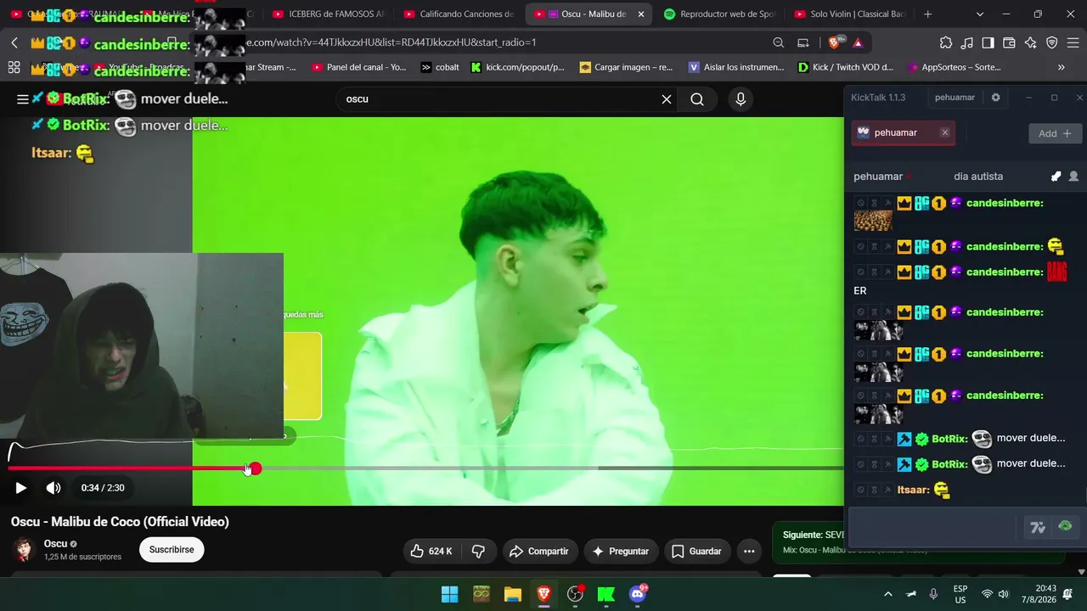Open the AppSorteos bookmark
The height and width of the screenshot is (611, 1087).
click(x=955, y=67)
